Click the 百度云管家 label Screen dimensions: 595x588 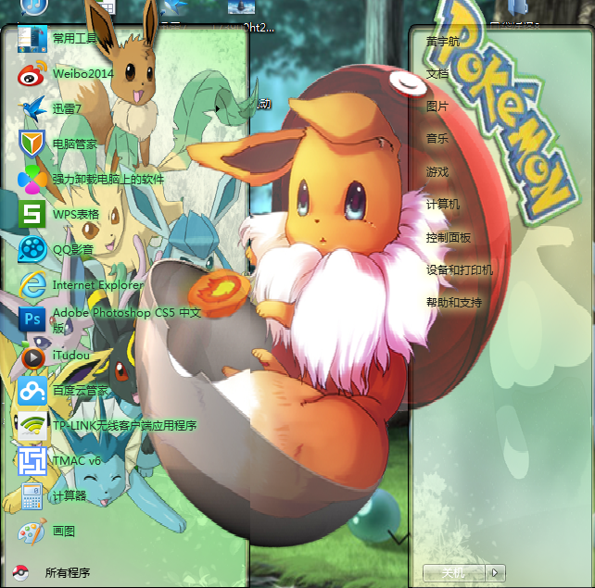tap(81, 391)
